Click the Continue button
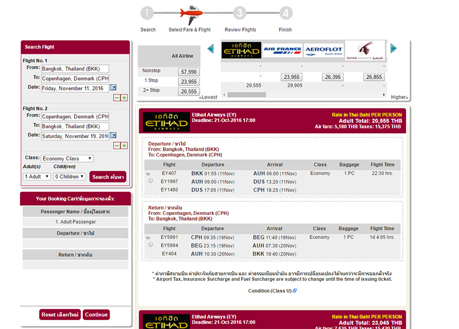Screen dimensions: 459x329 tap(96, 315)
